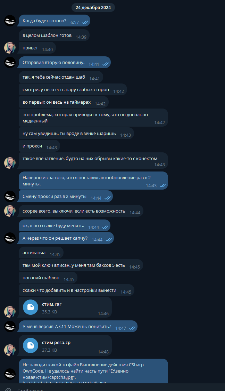Click the '24 декабря 2024' date badge
Viewport: 225px width, 391px height.
click(x=93, y=8)
